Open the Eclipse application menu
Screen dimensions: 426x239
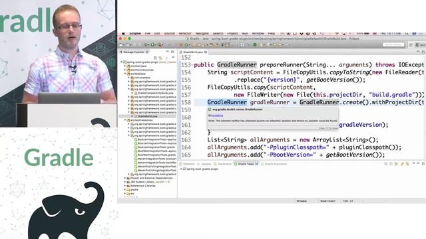[135, 33]
